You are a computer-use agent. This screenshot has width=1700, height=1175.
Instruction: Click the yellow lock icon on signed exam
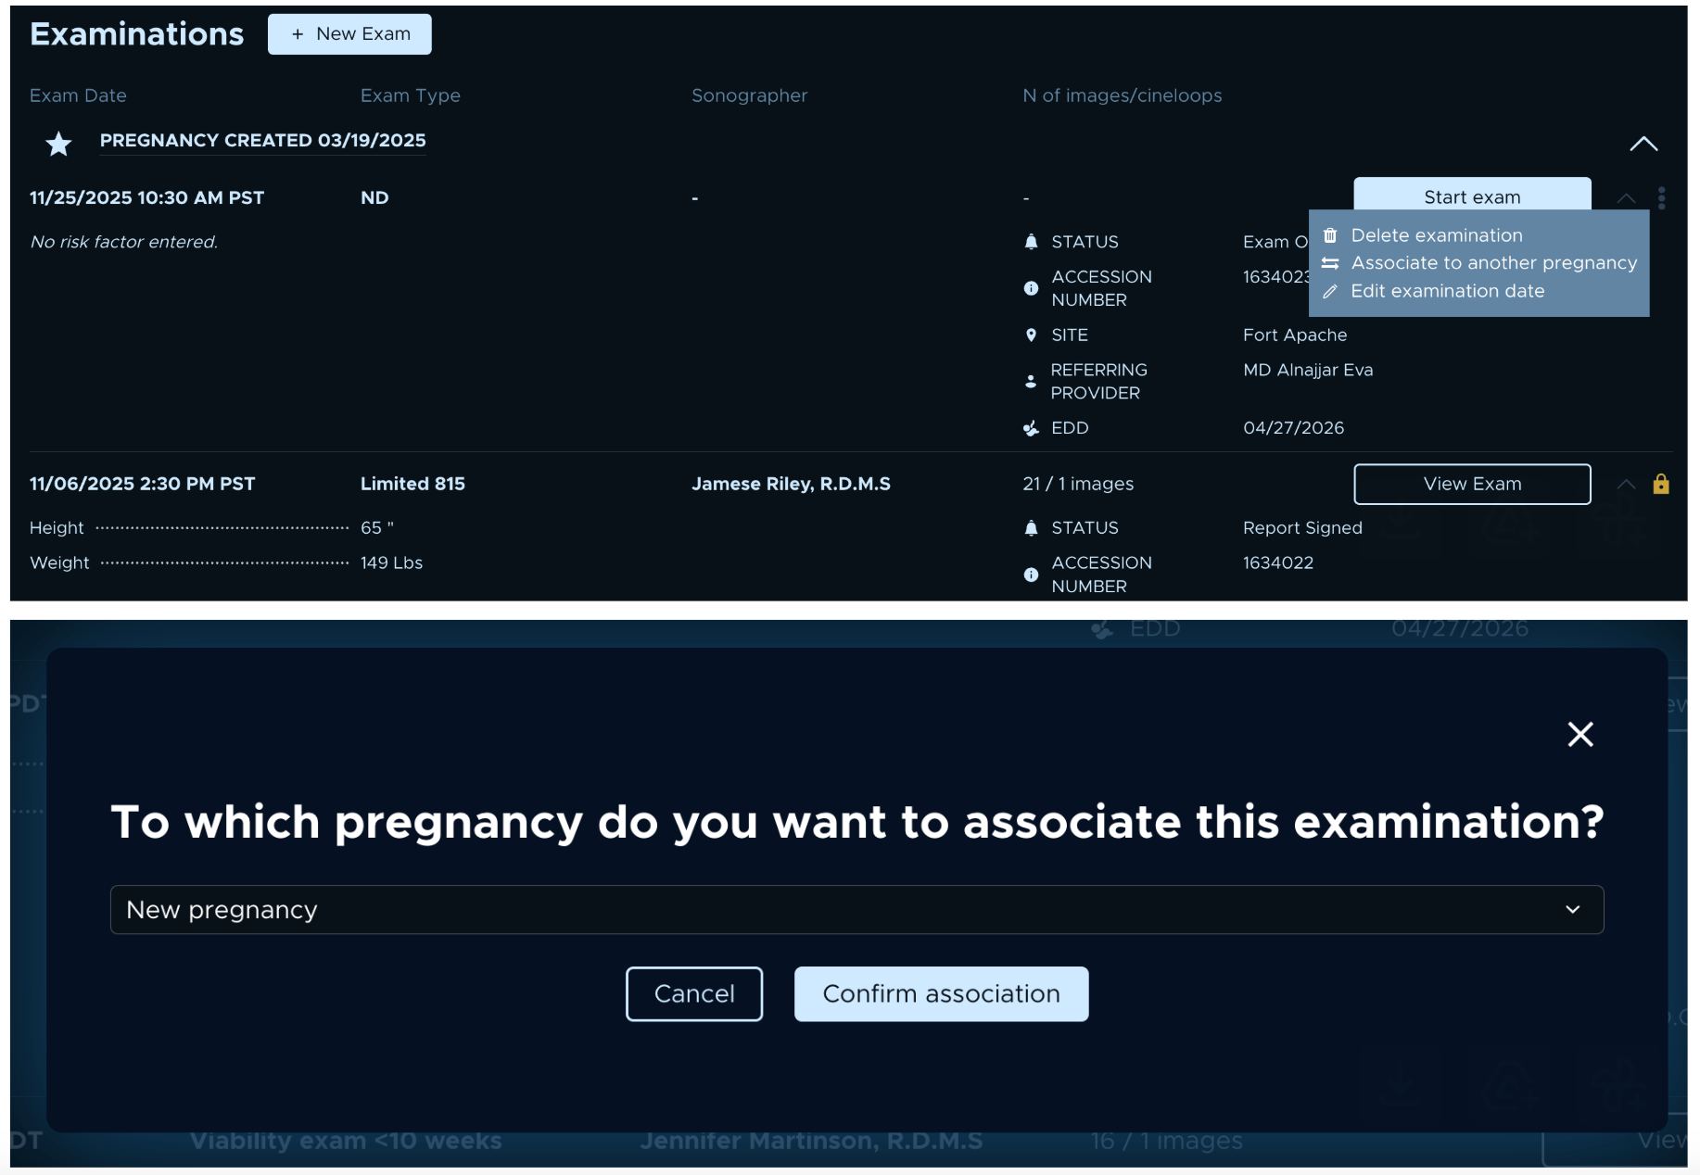(1660, 484)
